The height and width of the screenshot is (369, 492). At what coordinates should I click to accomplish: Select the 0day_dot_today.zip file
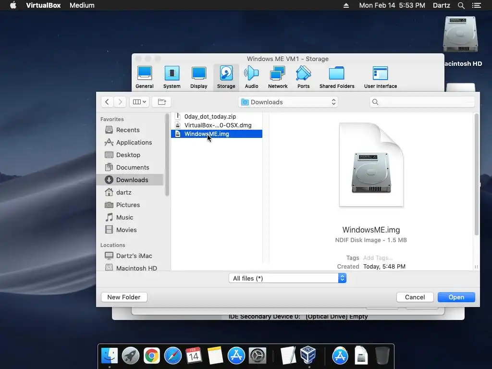pyautogui.click(x=217, y=116)
